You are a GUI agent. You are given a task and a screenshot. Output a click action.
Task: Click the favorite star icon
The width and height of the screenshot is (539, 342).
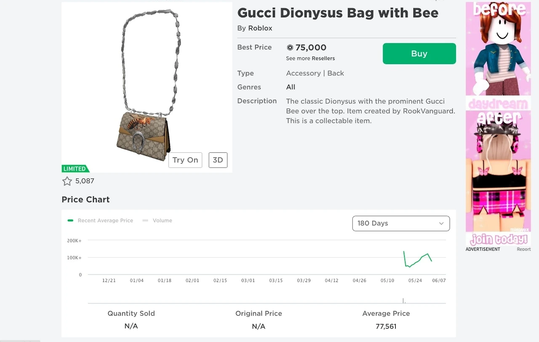tap(67, 181)
